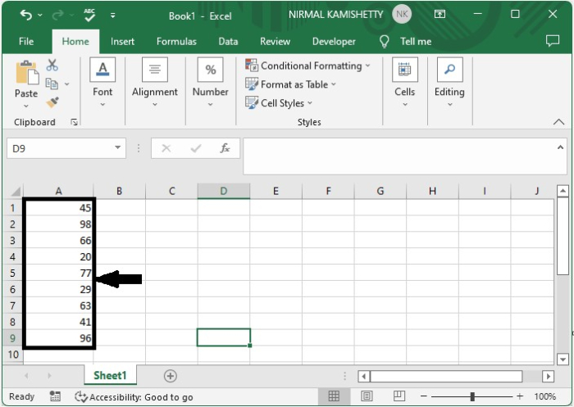Image resolution: width=574 pixels, height=407 pixels.
Task: Click the Spelling ABC check icon
Action: [90, 15]
